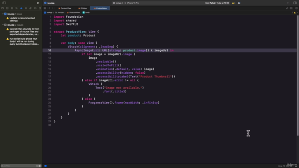299x168 pixels.
Task: Select 'Cannot infer a bundle ID' warning
Action: pos(22,32)
